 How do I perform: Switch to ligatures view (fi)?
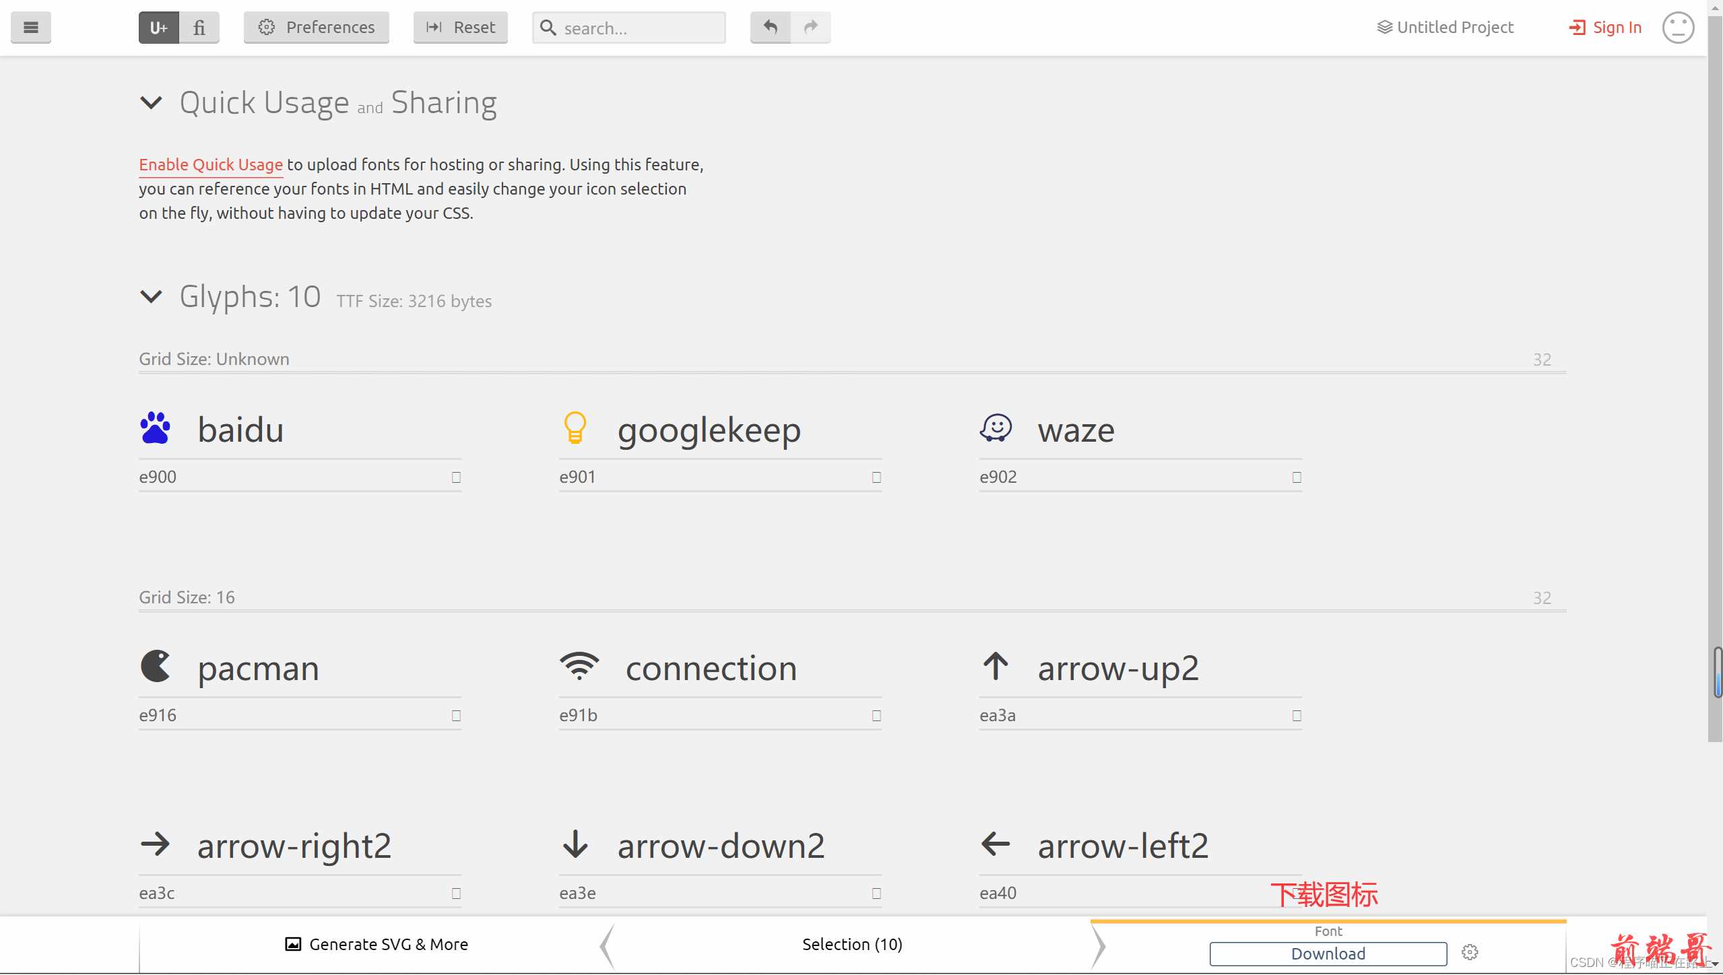pyautogui.click(x=199, y=28)
